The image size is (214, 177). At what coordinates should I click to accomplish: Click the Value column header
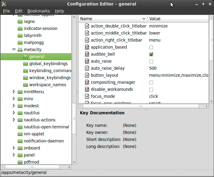178,19
